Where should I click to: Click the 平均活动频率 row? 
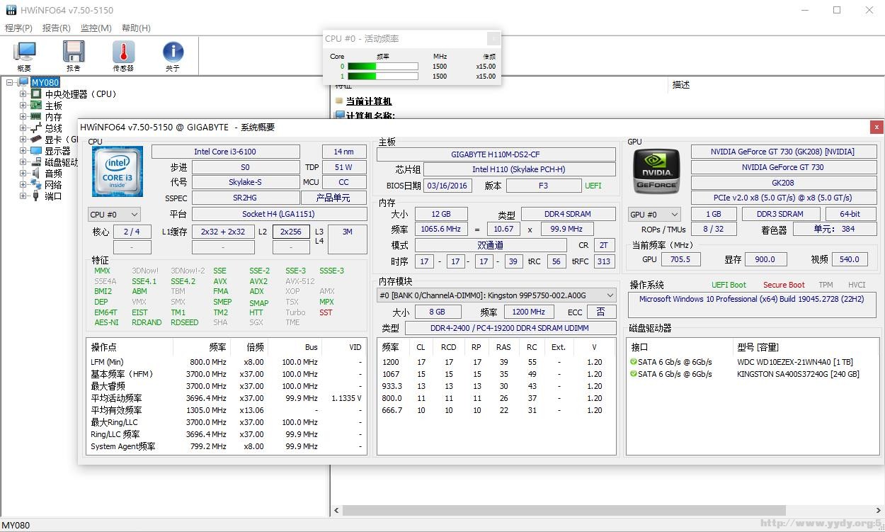(x=227, y=398)
